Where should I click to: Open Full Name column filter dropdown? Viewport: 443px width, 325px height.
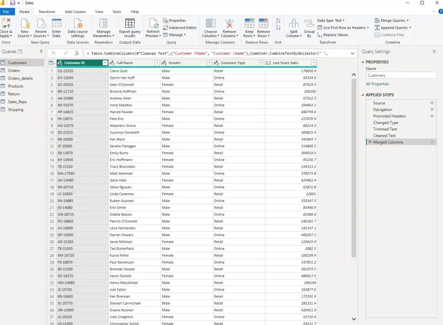pos(157,63)
